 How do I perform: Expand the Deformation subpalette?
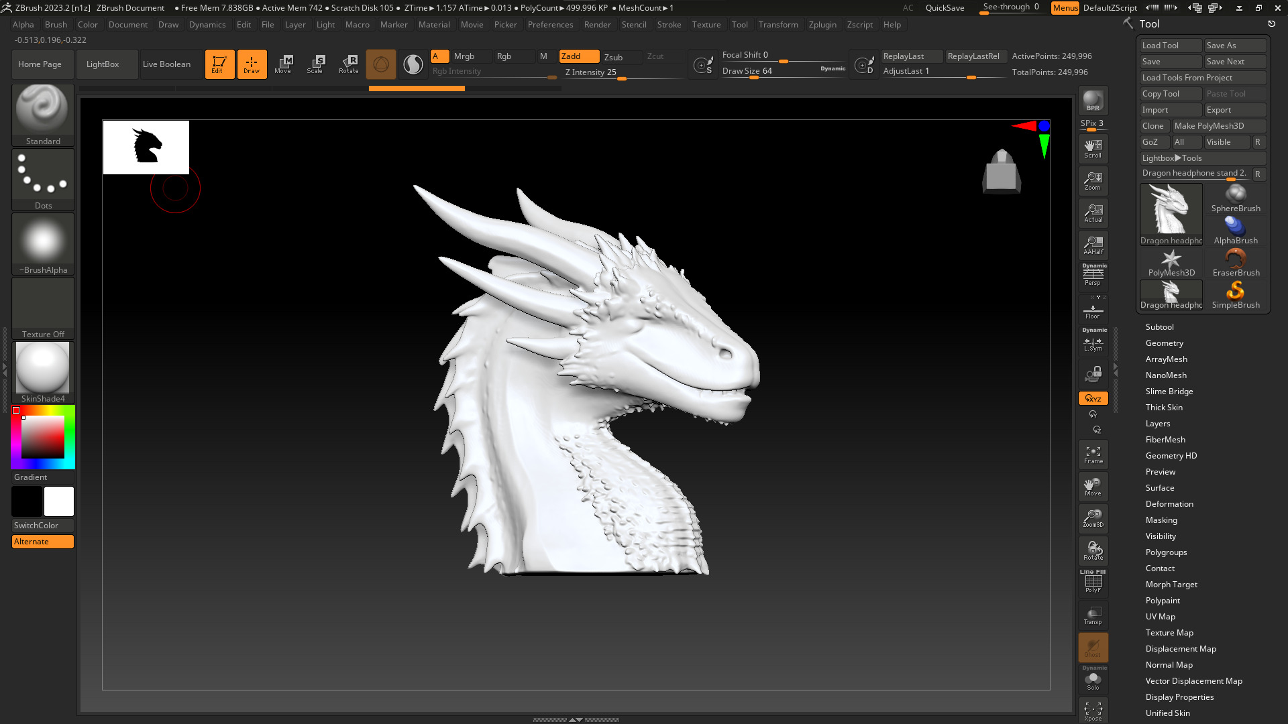(1169, 504)
